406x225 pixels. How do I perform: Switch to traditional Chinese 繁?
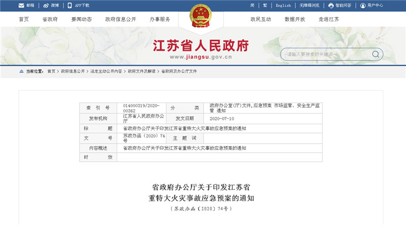click(x=265, y=6)
